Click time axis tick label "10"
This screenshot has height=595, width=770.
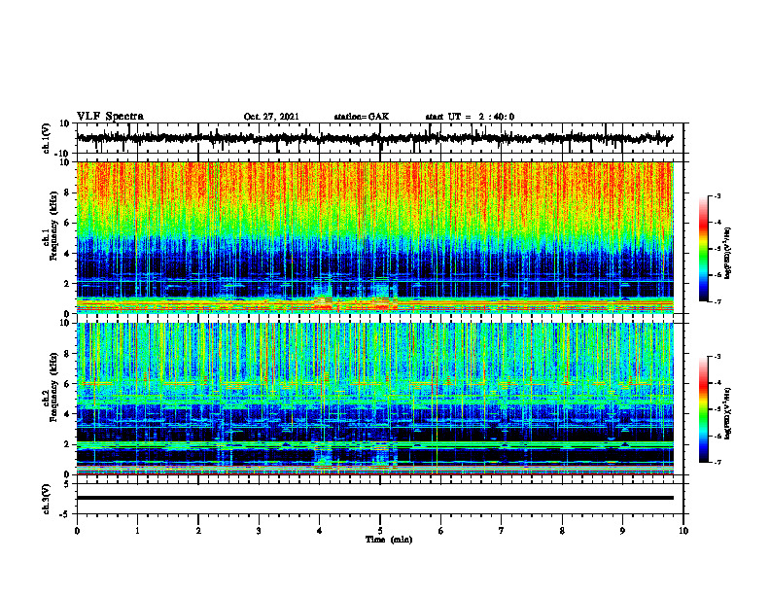coord(683,531)
